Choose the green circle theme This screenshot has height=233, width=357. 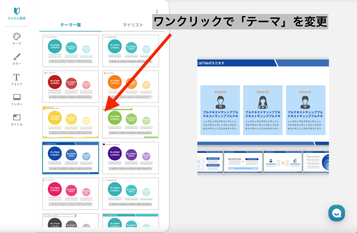click(x=131, y=122)
